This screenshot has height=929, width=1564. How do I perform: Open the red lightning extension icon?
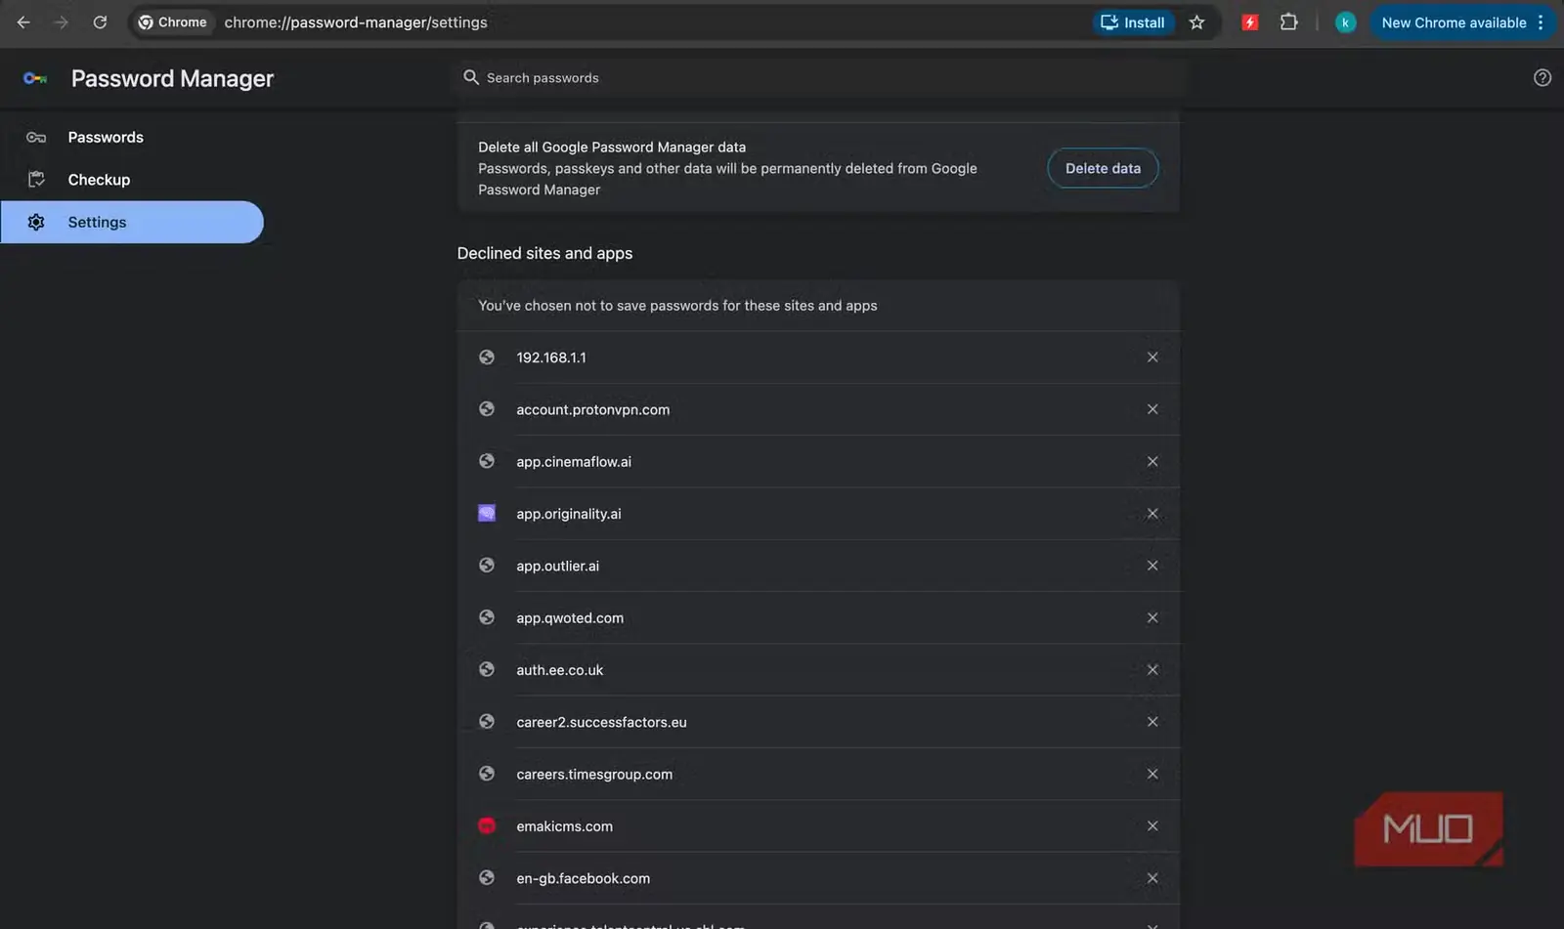[1249, 22]
